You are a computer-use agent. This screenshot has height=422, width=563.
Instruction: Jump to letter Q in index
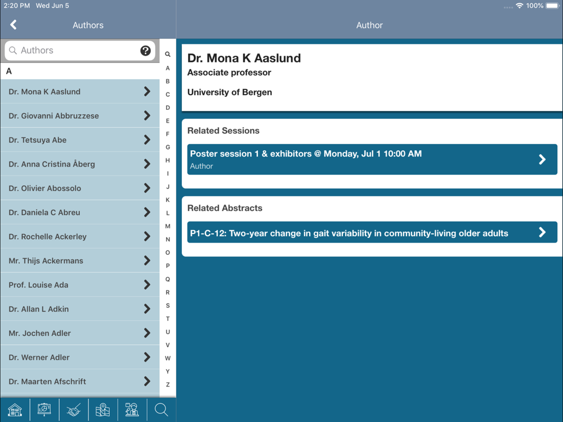tap(168, 279)
